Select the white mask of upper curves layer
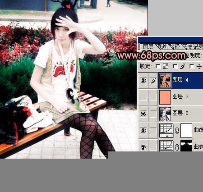 [186, 131]
